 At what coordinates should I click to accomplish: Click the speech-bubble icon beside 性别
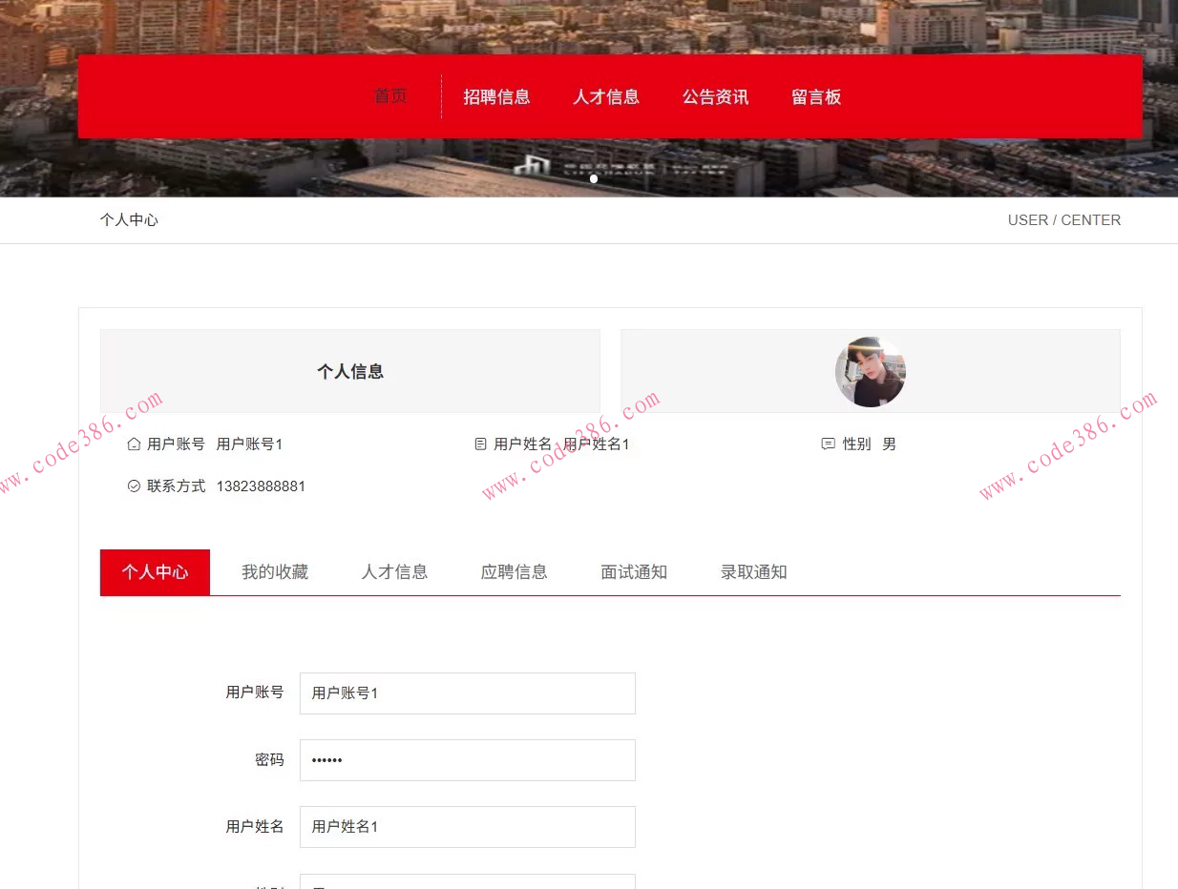click(828, 444)
